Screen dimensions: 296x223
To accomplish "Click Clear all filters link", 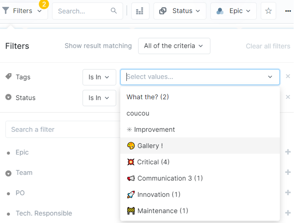I will click(x=268, y=46).
